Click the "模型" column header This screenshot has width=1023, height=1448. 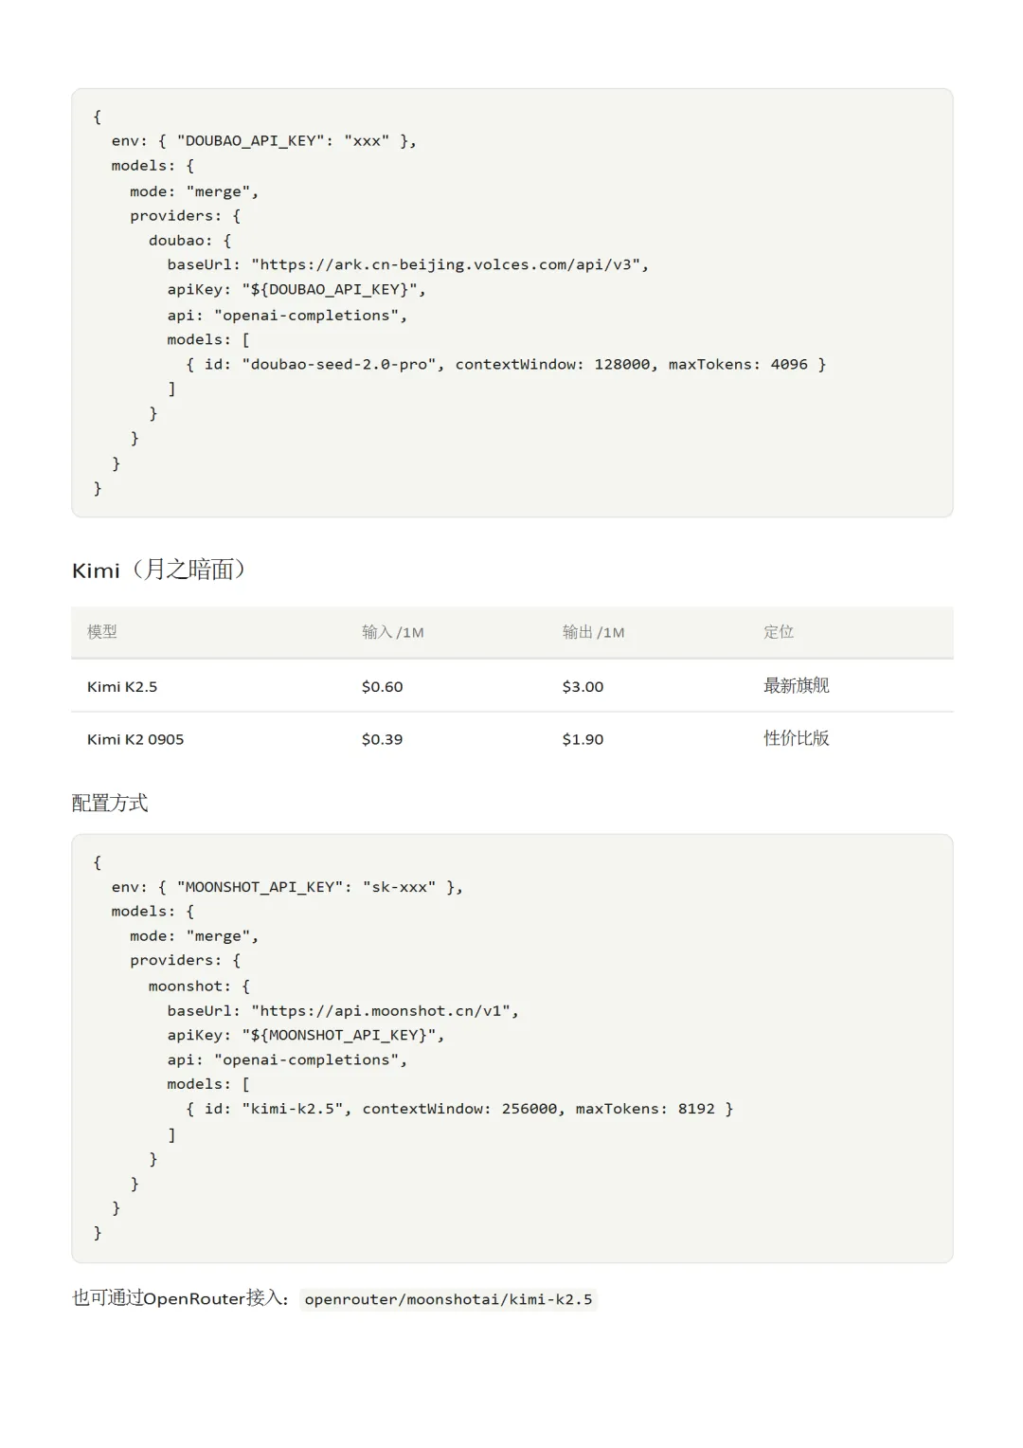pos(102,632)
